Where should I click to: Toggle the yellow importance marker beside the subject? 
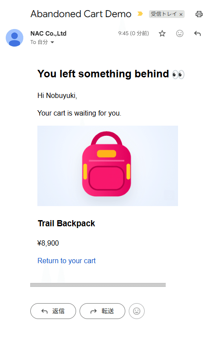point(140,14)
